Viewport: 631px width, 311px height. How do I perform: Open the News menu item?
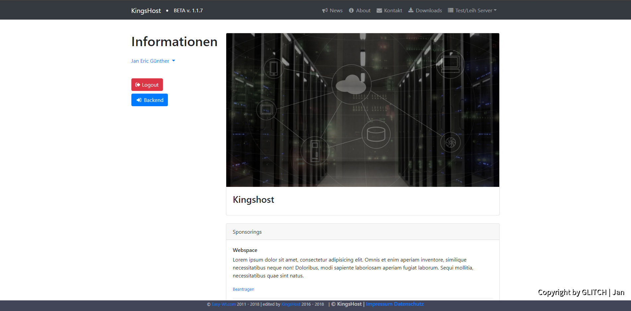click(336, 11)
